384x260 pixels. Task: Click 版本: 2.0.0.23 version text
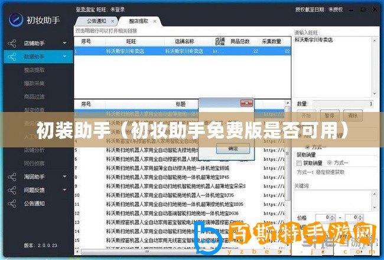[41, 245]
